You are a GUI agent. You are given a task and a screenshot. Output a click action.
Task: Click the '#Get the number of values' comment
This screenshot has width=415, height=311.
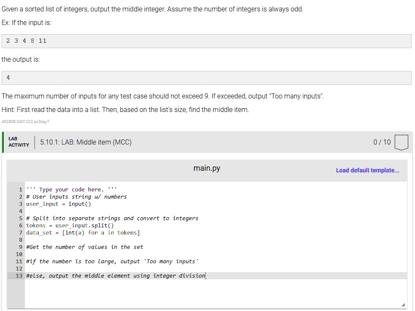tap(85, 247)
